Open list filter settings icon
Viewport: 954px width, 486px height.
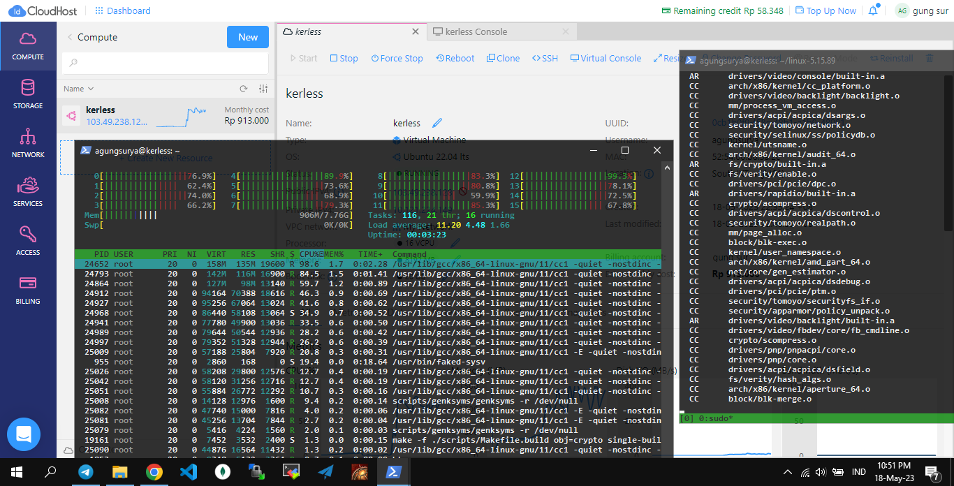263,89
